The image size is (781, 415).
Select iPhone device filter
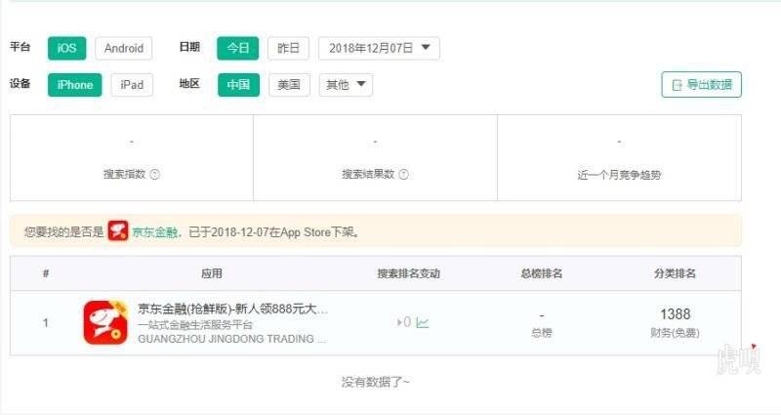point(75,85)
